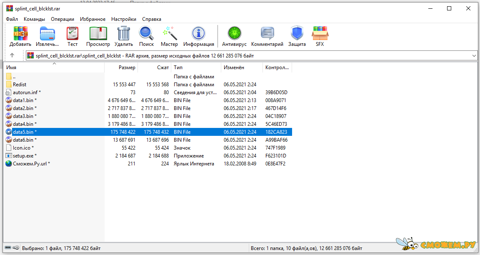Click the disk drive icon in status bar
480x255 pixels.
coord(8,247)
